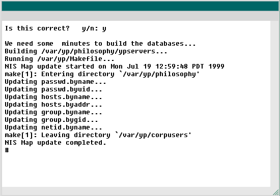
Task: Click the 'Running /var/yp/Makefile' line
Action: click(60, 59)
